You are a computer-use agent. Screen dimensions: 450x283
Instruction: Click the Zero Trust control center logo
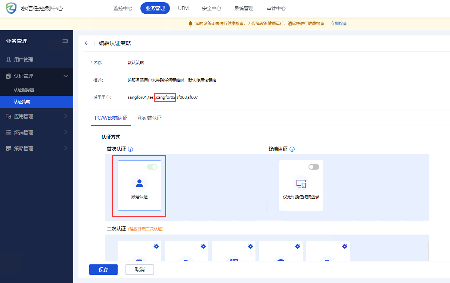pyautogui.click(x=11, y=8)
